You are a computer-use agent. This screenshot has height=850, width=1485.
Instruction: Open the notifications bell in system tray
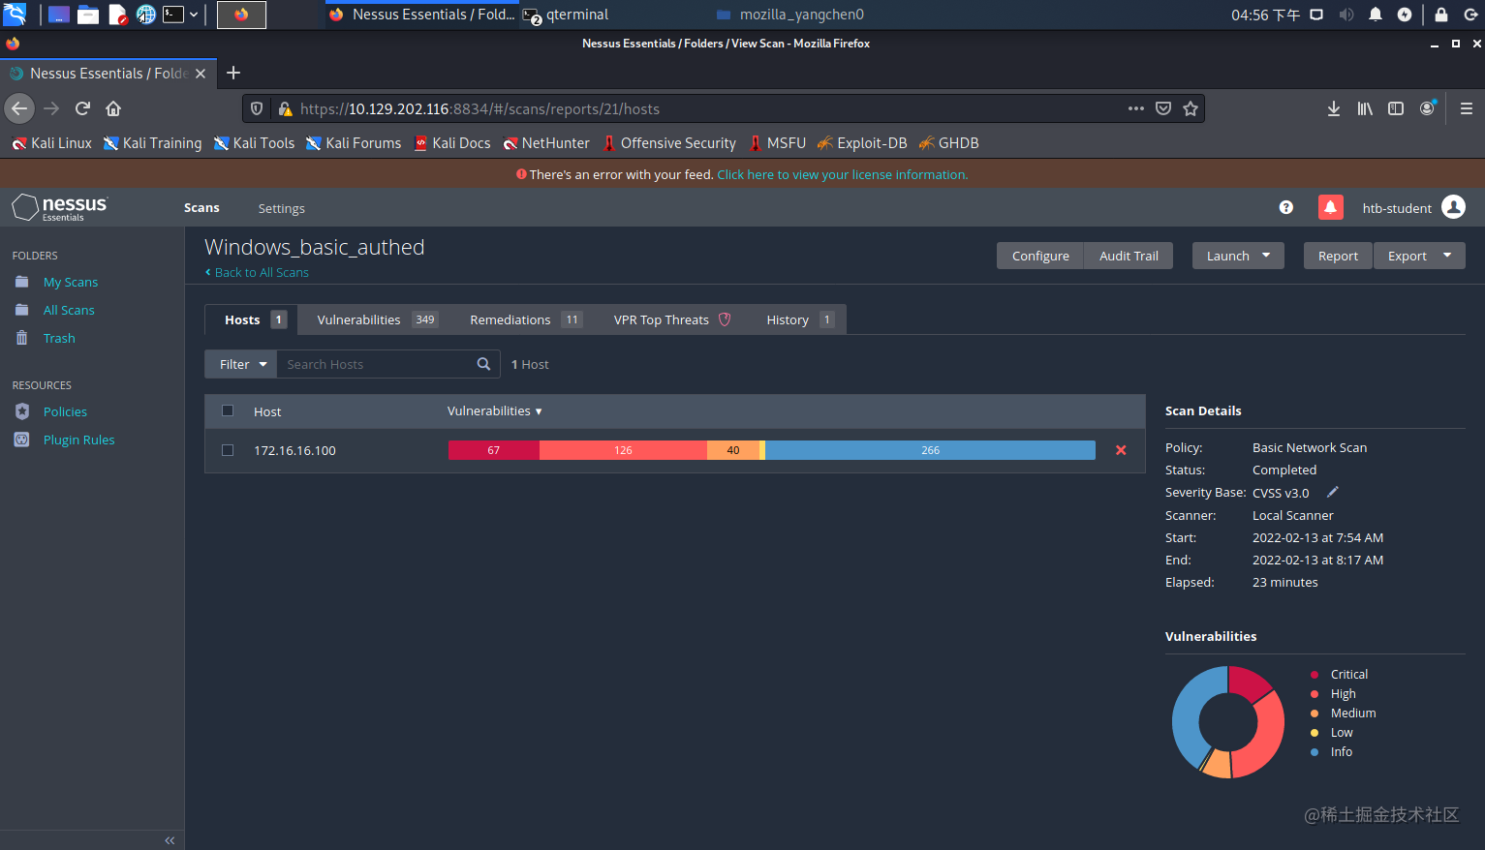point(1376,15)
